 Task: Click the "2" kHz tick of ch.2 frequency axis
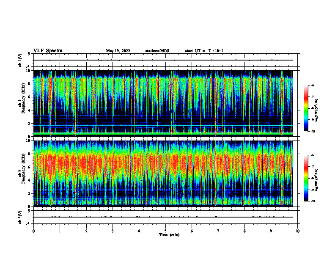[x=30, y=193]
